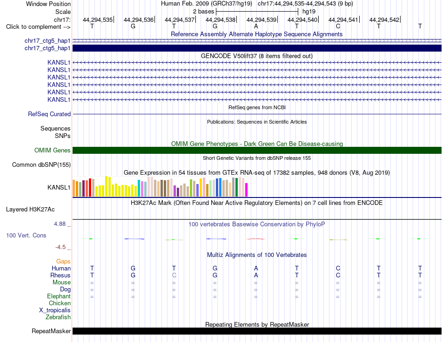
Task: Click the Window Position label
Action: (48, 4)
